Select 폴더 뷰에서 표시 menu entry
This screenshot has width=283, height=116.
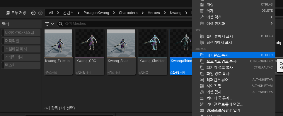[233, 36]
